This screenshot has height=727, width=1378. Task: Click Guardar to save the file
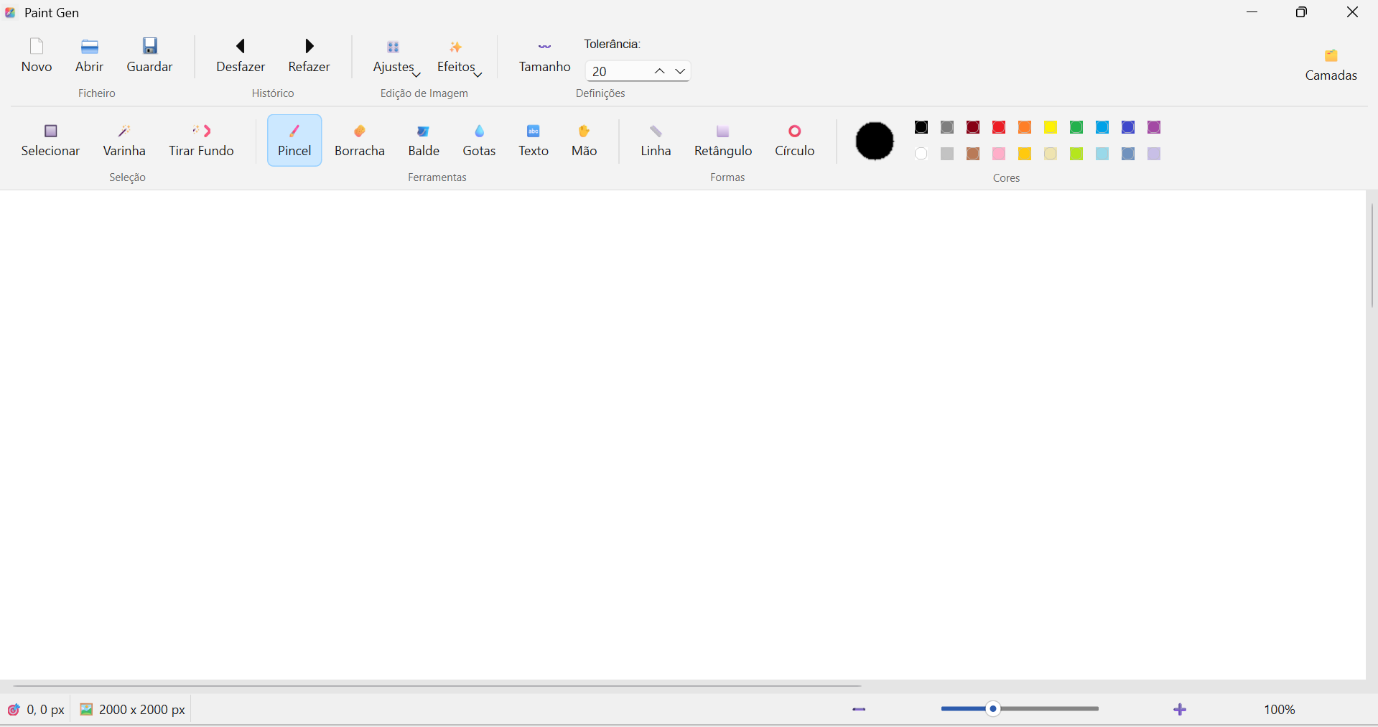click(149, 56)
